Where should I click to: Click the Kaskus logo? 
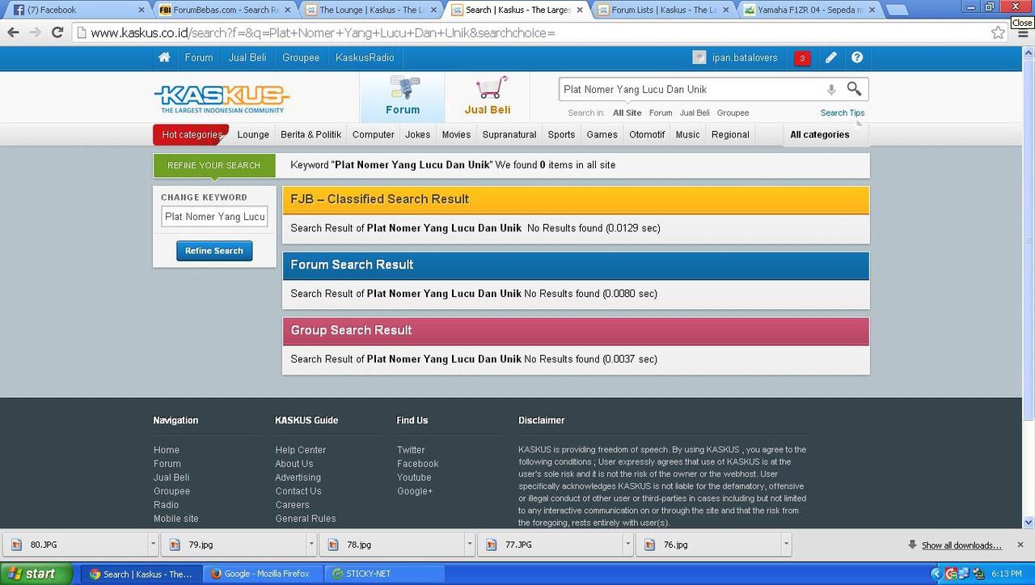click(x=222, y=99)
